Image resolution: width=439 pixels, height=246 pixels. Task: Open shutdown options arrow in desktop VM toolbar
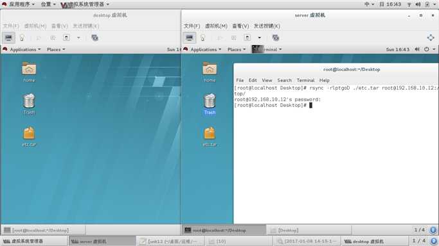click(x=78, y=38)
